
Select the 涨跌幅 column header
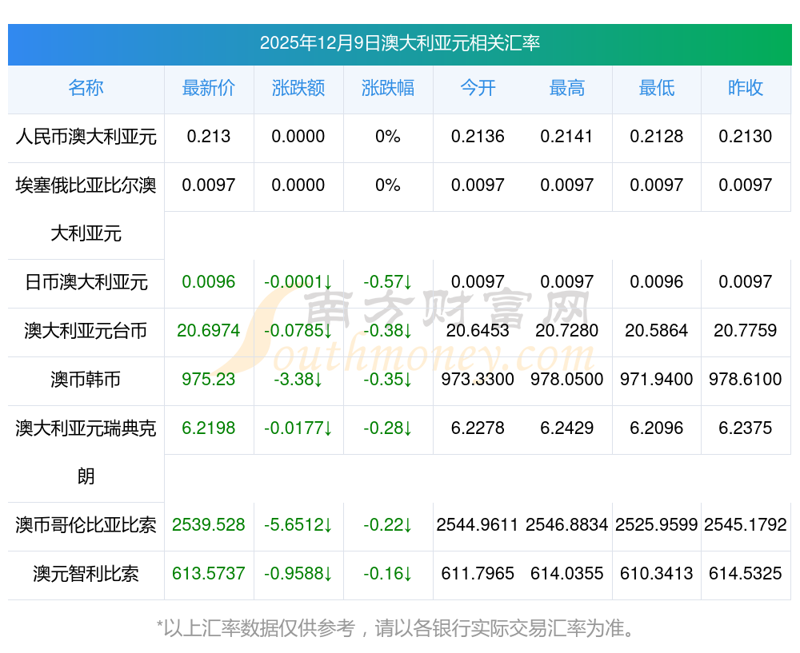point(388,88)
